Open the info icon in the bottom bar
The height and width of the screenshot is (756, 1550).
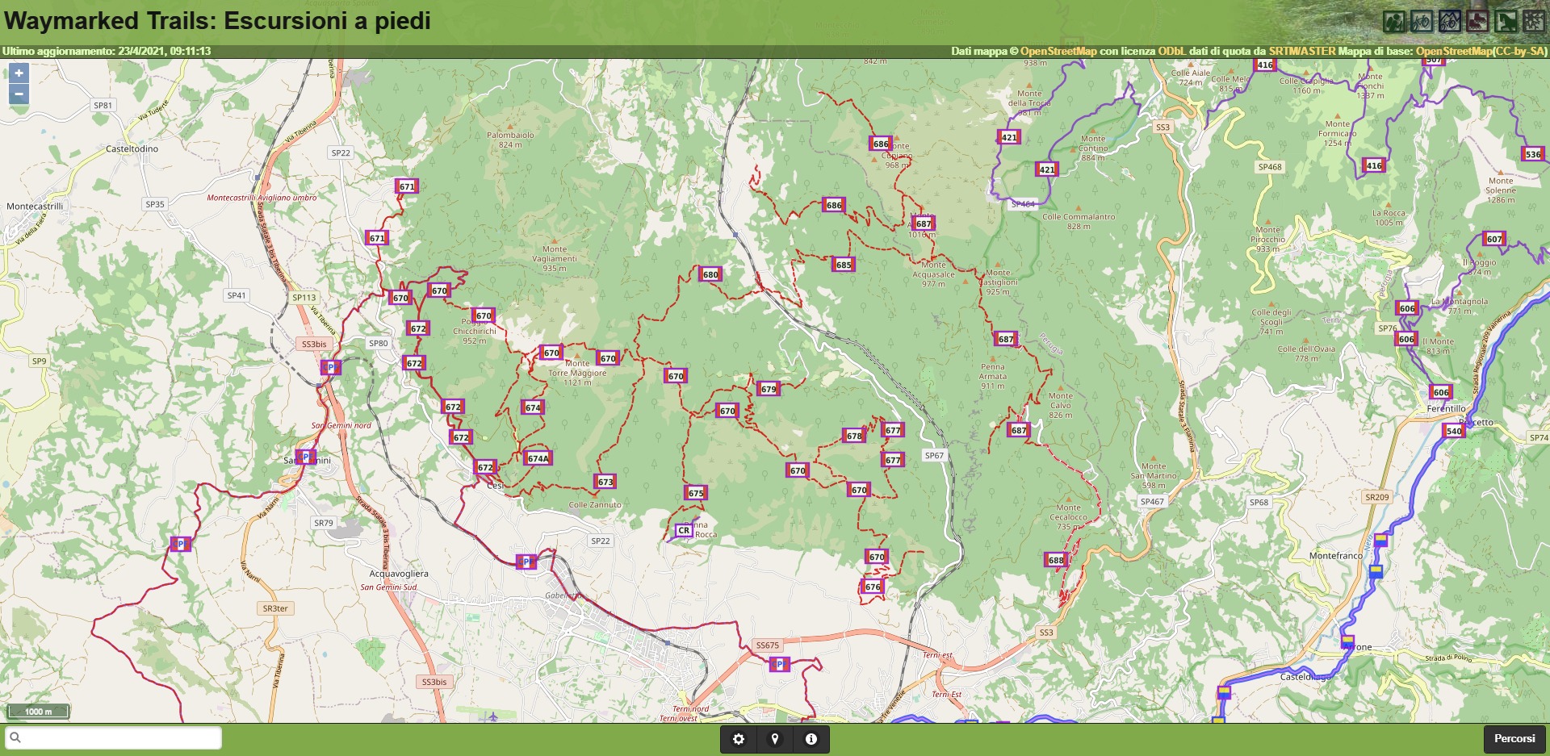tap(812, 738)
